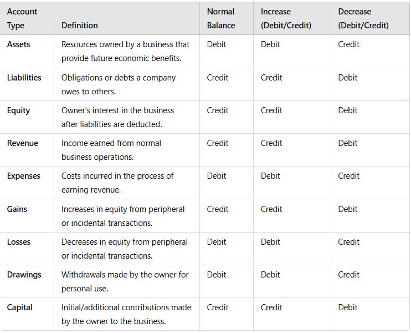Screen dimensions: 411x333
Task: Click the Assets definition text
Action: (125, 51)
